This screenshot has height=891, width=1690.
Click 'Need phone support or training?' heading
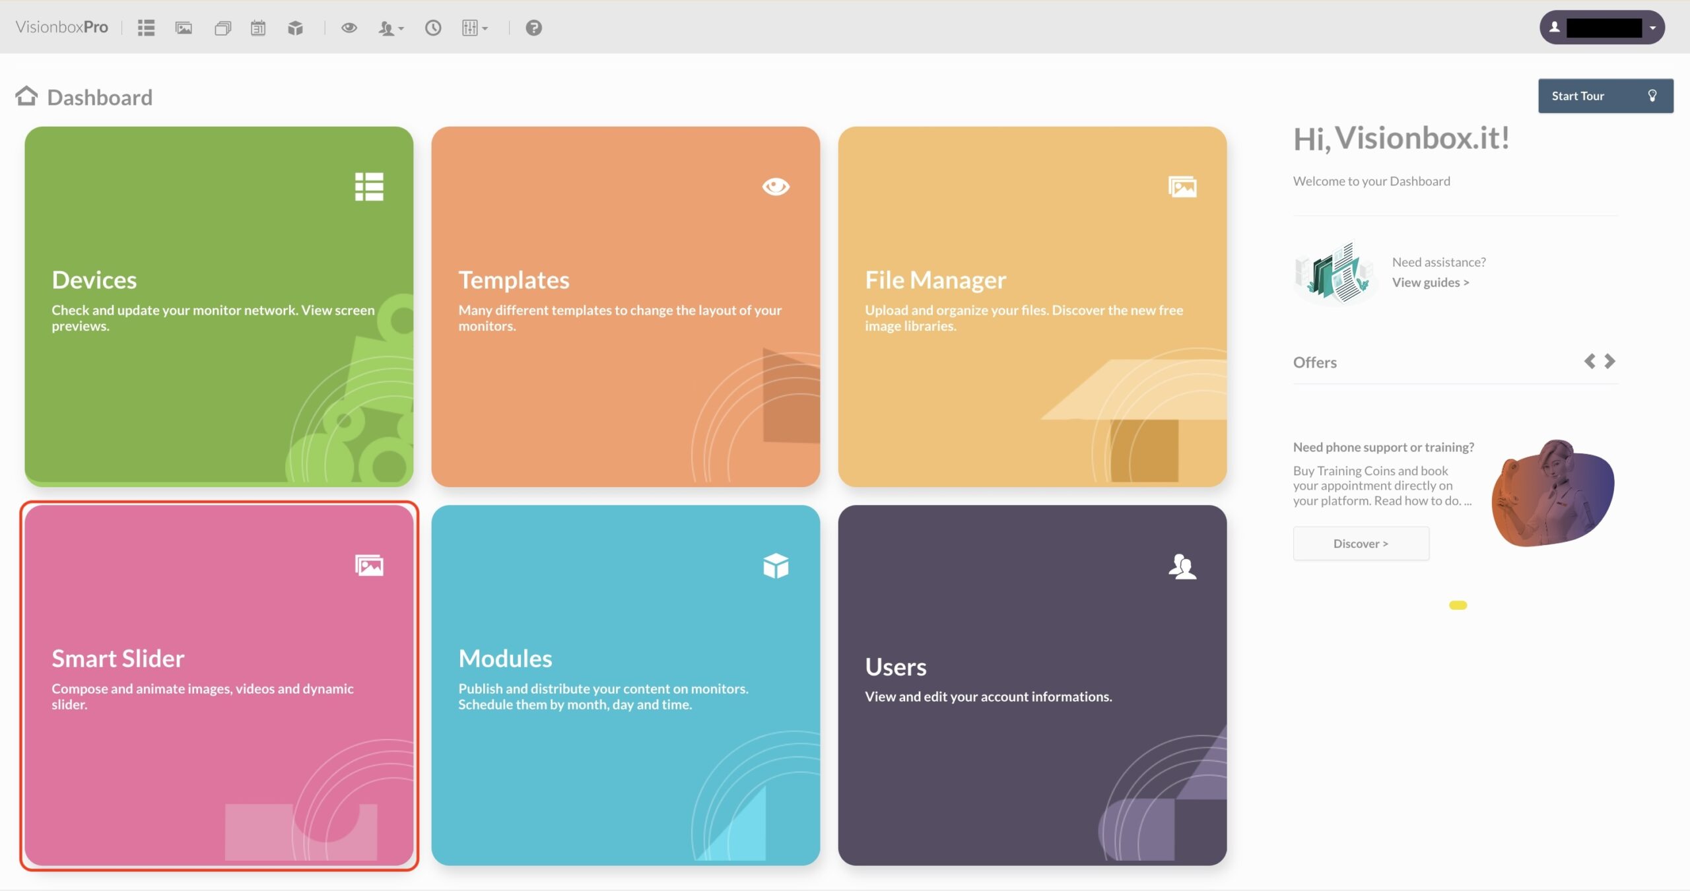(1384, 447)
